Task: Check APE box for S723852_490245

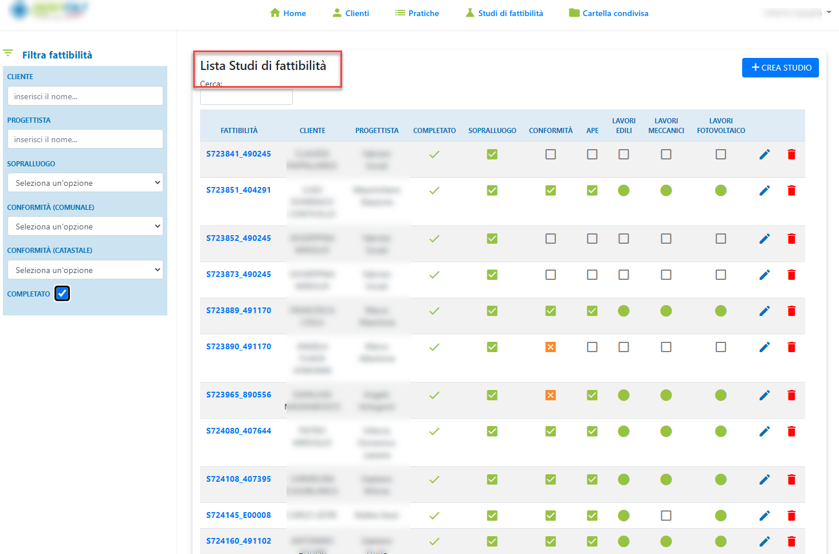Action: click(x=592, y=239)
